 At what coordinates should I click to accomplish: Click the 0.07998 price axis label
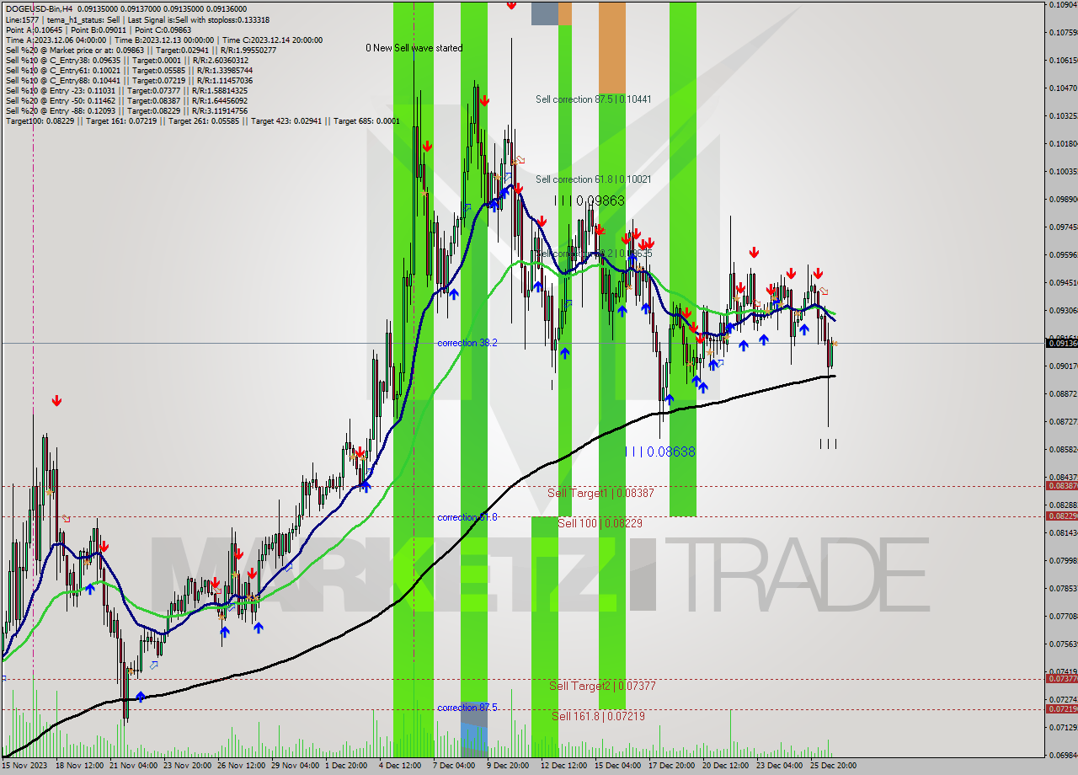pos(1064,560)
